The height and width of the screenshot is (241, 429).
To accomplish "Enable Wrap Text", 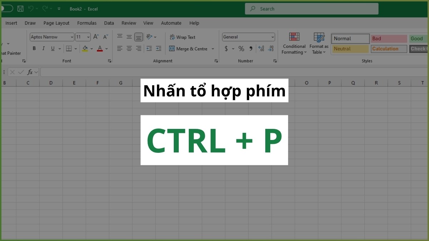I will pyautogui.click(x=182, y=37).
